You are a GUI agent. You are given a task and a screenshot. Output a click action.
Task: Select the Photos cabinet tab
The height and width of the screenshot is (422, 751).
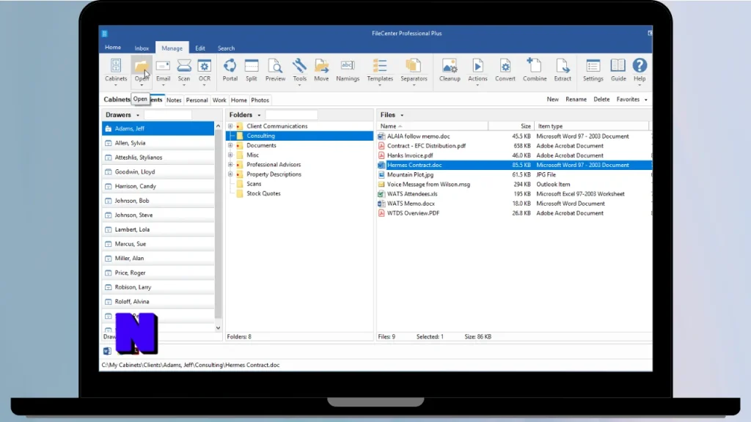click(x=260, y=100)
